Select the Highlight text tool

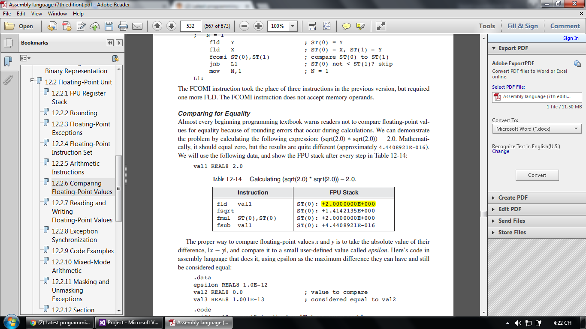coord(360,26)
